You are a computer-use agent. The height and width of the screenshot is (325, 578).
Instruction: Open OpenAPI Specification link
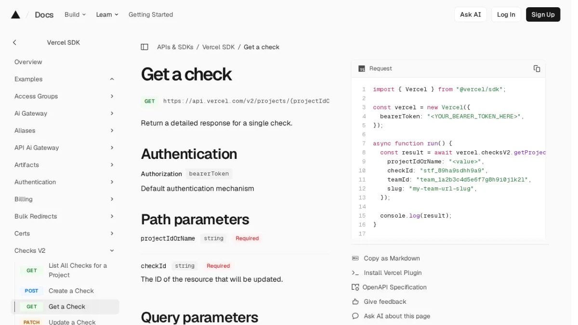[394, 287]
